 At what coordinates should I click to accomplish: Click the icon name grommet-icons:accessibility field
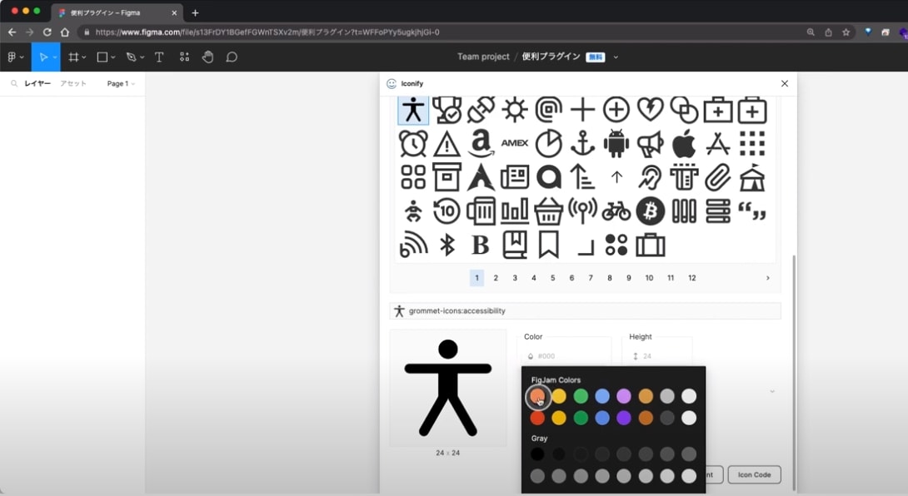pos(586,310)
